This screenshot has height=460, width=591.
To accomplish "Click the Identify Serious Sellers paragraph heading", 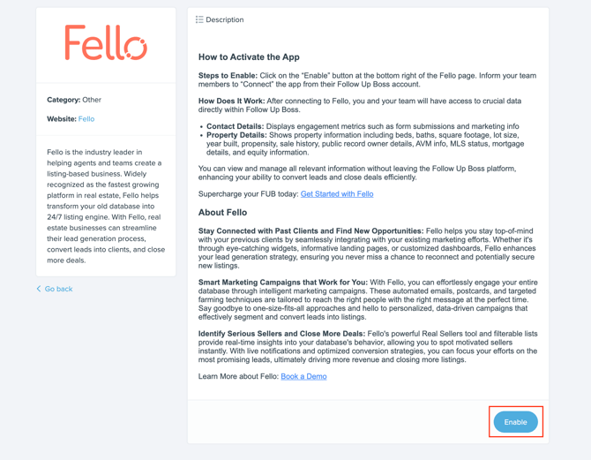I will tap(281, 334).
